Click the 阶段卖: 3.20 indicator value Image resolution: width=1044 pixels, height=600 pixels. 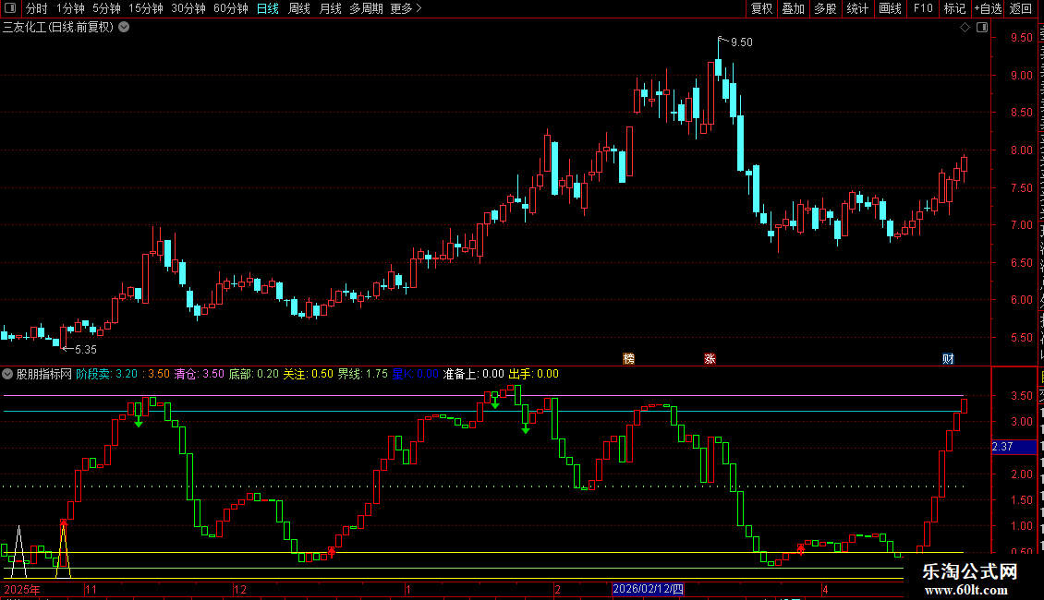click(106, 374)
